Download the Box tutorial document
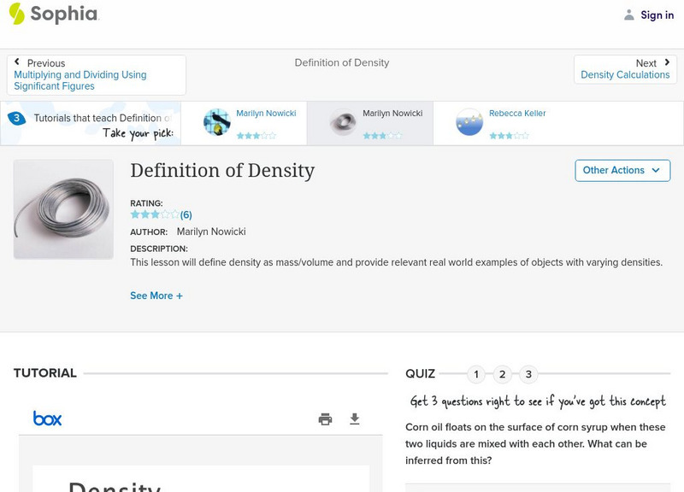Viewport: 684px width, 492px height. (355, 419)
